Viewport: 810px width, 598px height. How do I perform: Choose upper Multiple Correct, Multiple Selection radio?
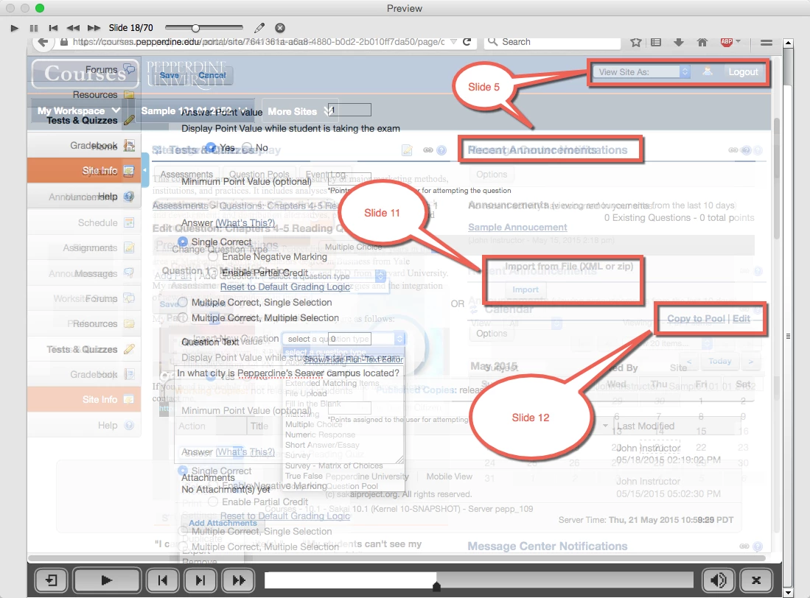click(183, 317)
